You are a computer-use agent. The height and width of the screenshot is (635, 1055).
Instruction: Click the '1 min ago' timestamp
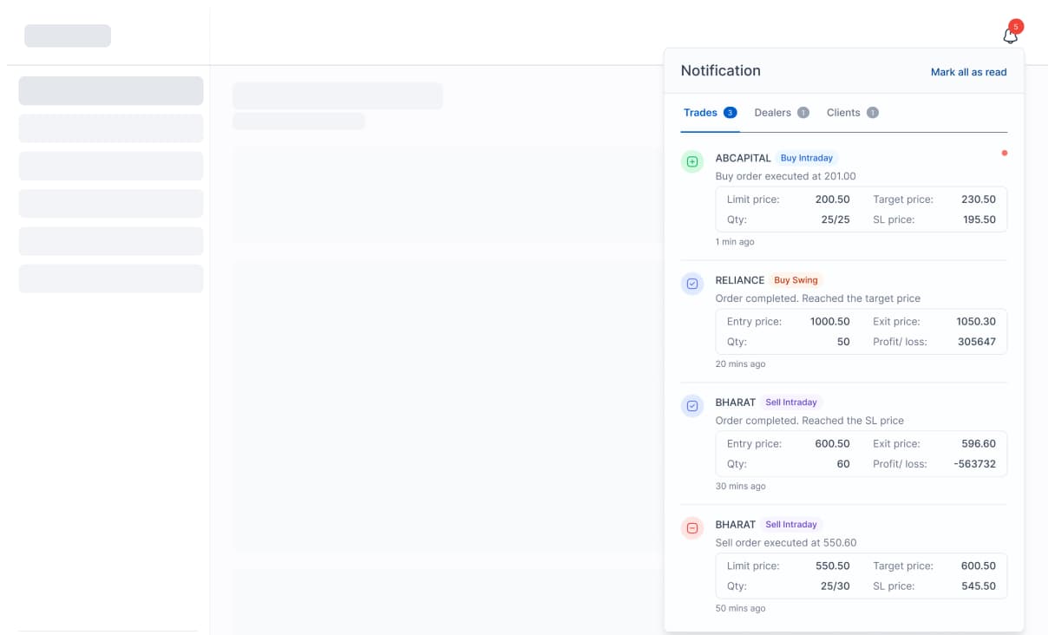735,242
